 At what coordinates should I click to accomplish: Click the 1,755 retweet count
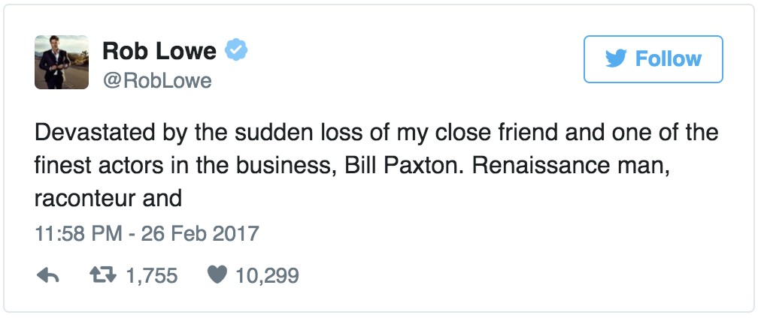(x=151, y=276)
